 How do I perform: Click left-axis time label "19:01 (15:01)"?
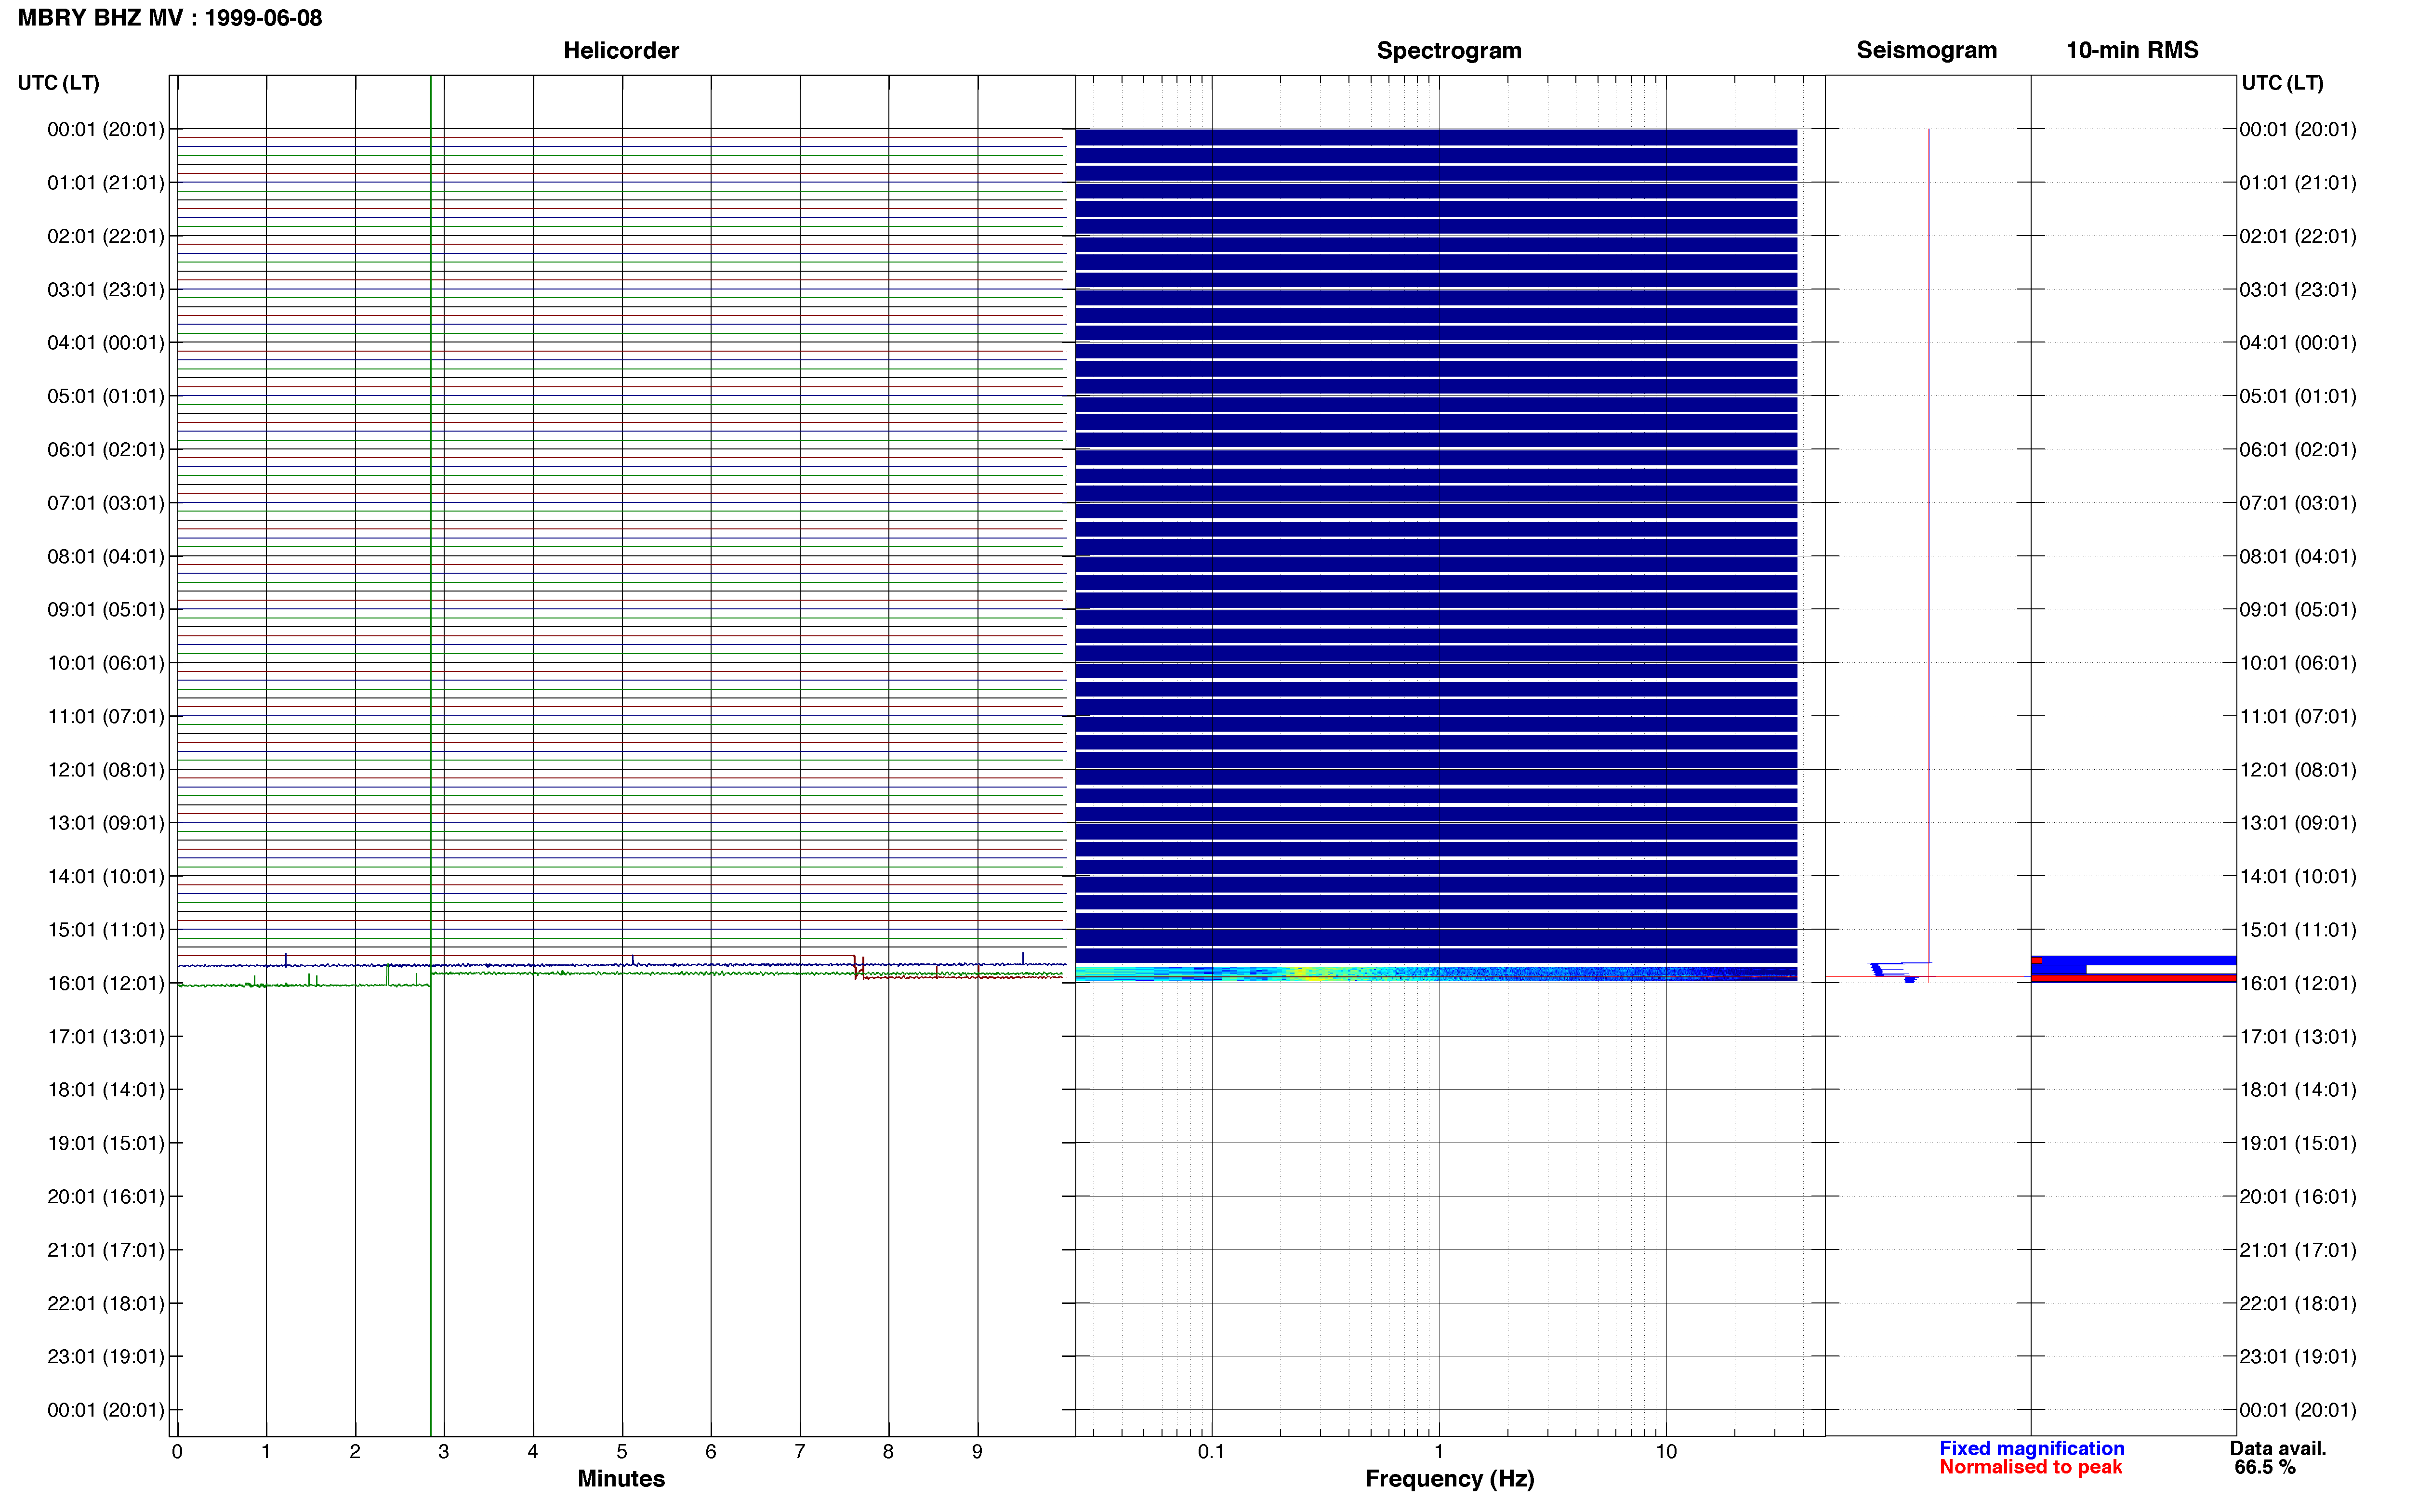tap(106, 1143)
